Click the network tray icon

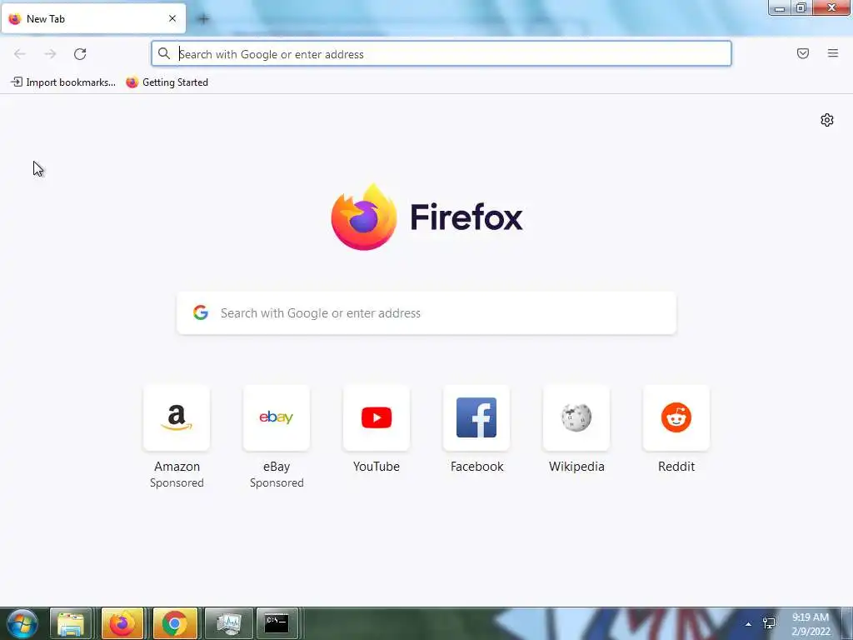[x=769, y=623]
